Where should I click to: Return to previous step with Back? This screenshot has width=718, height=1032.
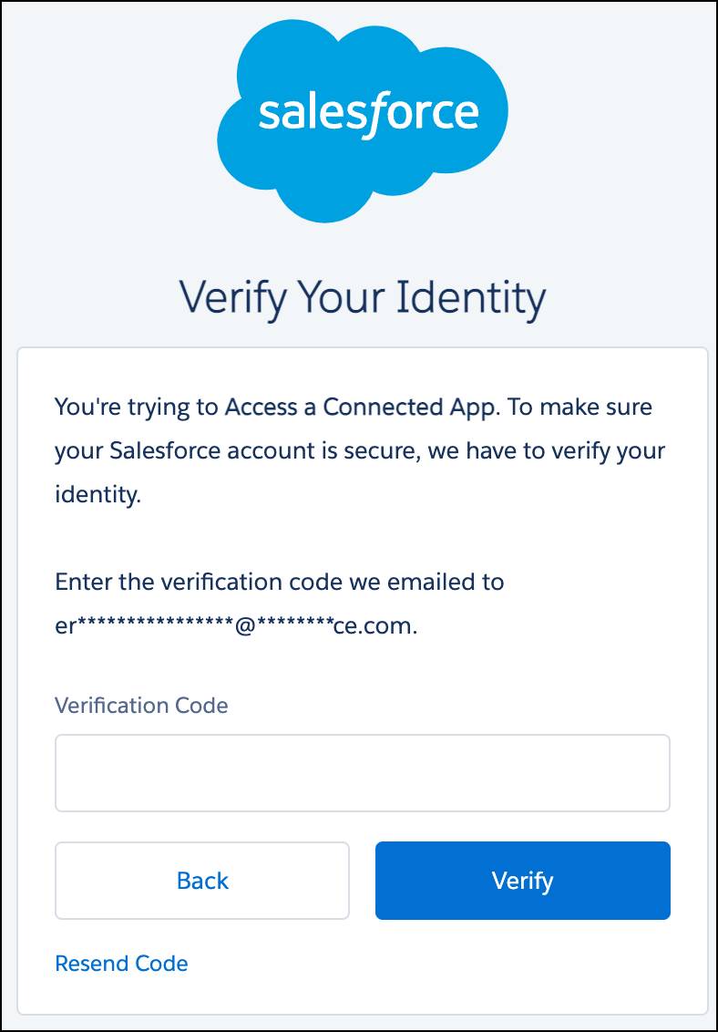tap(201, 880)
